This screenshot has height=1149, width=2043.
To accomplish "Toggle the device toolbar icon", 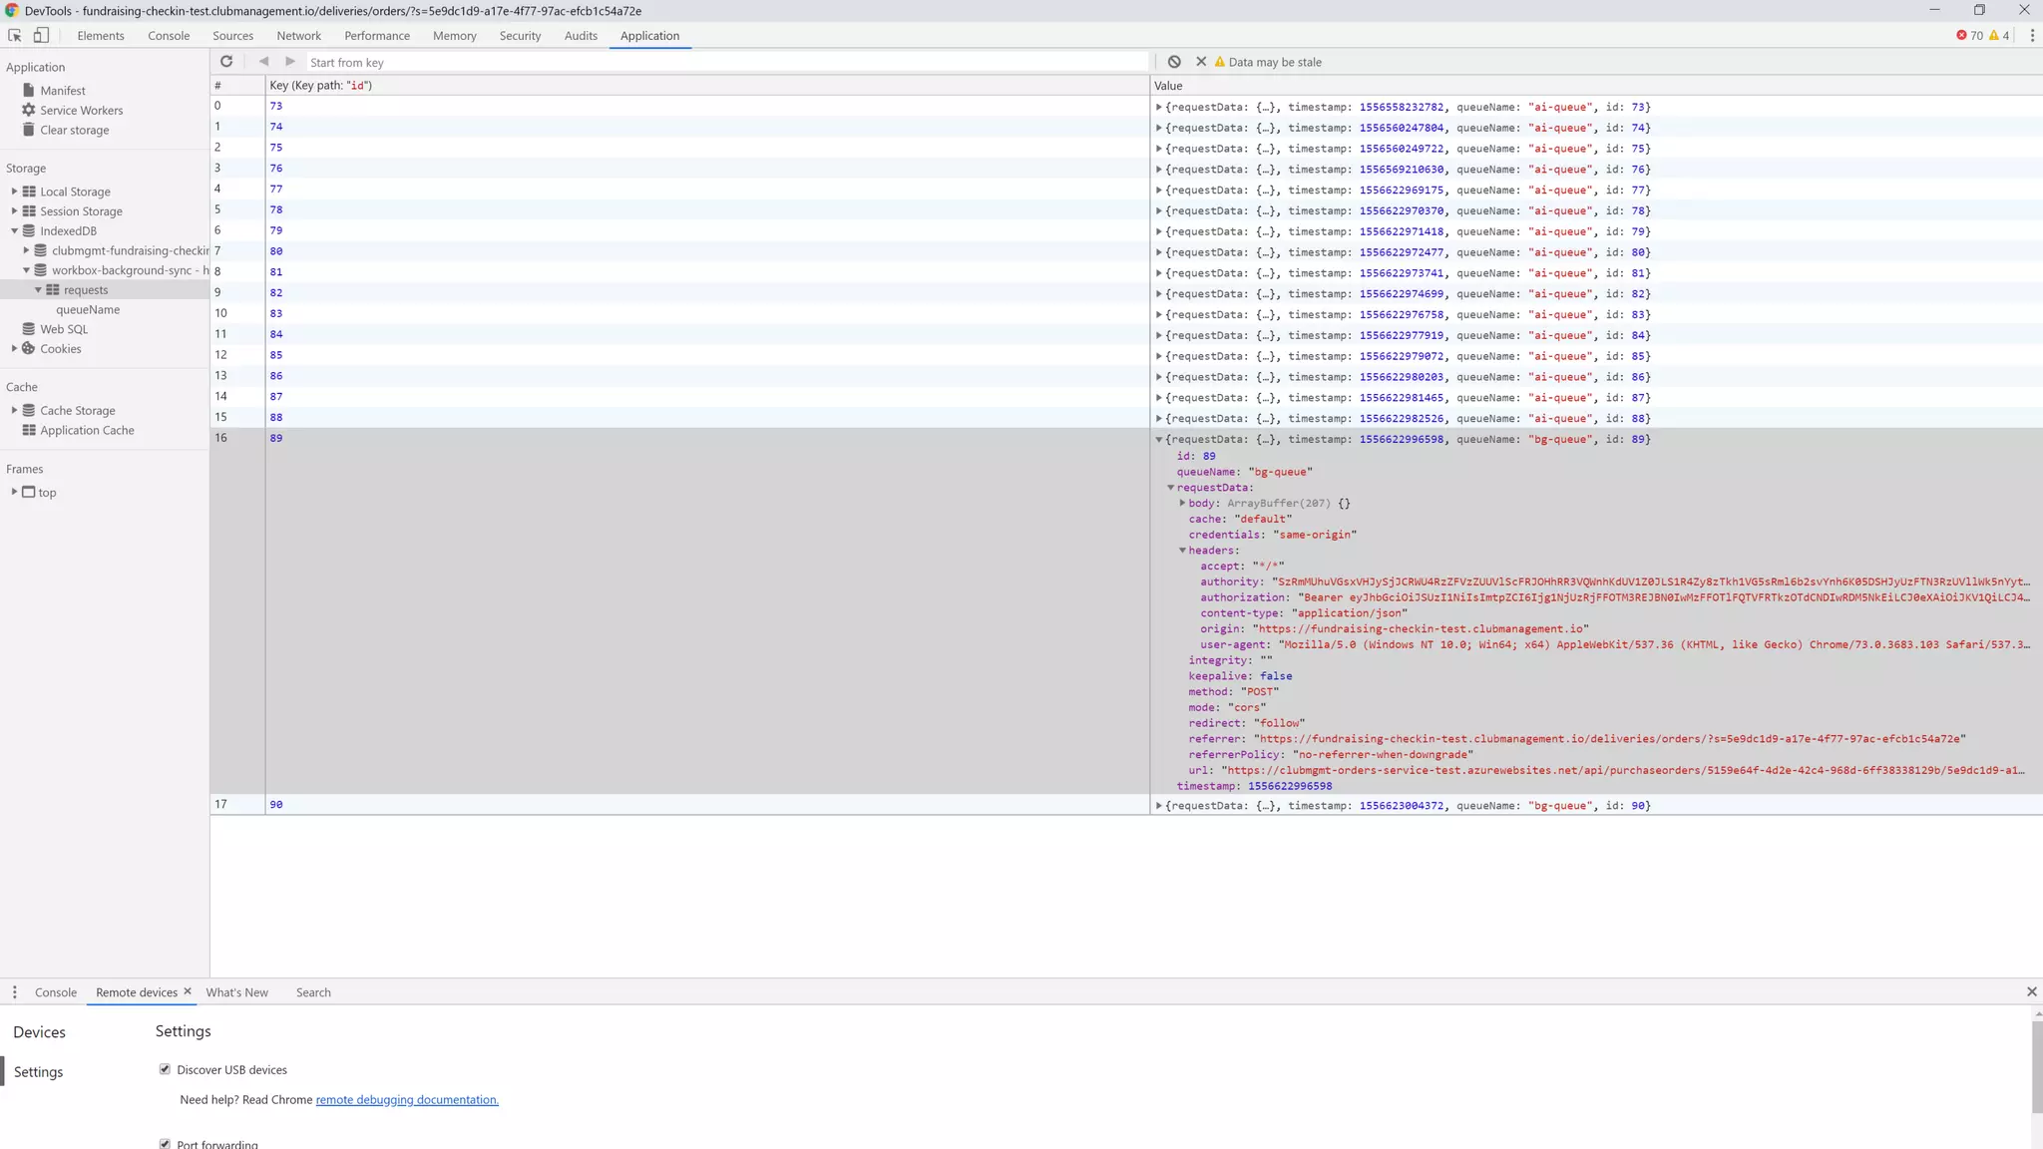I will tap(41, 36).
